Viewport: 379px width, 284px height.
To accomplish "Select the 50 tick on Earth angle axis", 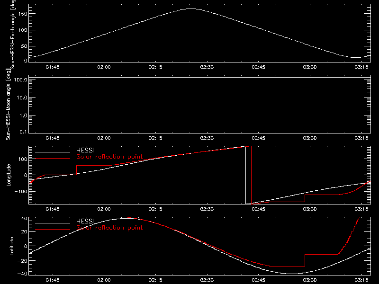I will (x=24, y=46).
